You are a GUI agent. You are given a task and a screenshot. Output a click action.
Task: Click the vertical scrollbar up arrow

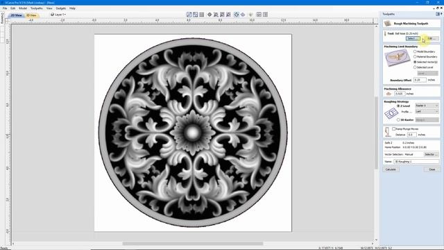(376, 26)
